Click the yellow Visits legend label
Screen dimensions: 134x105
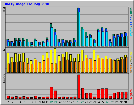click(131, 57)
